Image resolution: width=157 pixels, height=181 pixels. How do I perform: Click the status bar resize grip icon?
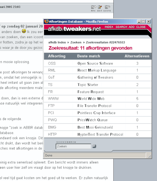click(x=149, y=156)
